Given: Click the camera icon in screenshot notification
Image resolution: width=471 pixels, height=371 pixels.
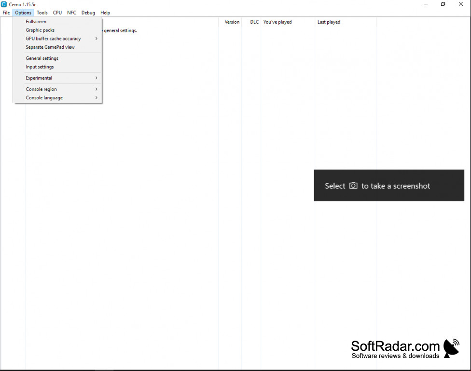Looking at the screenshot, I should coord(353,186).
